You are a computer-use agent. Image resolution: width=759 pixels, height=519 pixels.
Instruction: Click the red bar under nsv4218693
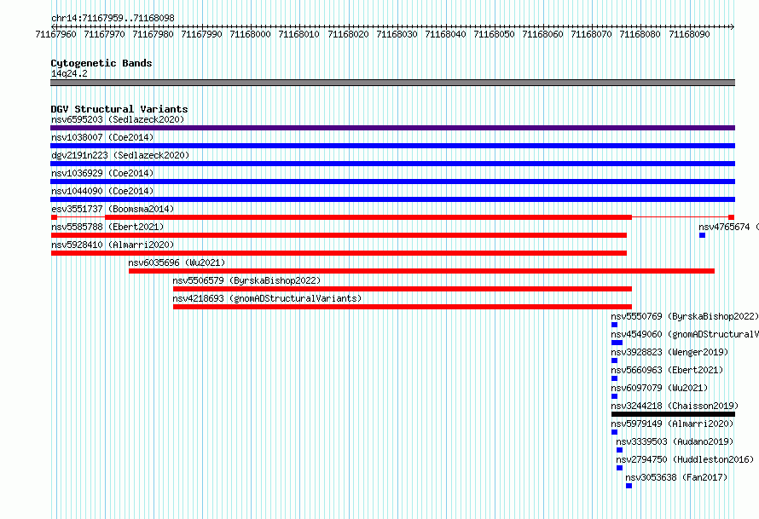coord(403,307)
